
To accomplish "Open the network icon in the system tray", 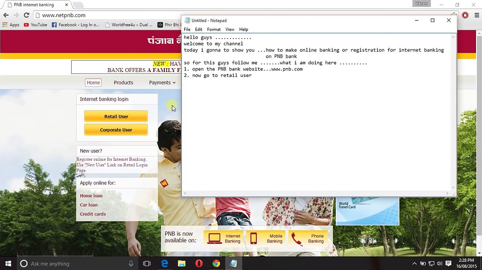I will (431, 264).
